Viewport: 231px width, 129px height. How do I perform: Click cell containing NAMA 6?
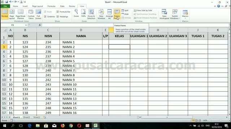coord(81,66)
